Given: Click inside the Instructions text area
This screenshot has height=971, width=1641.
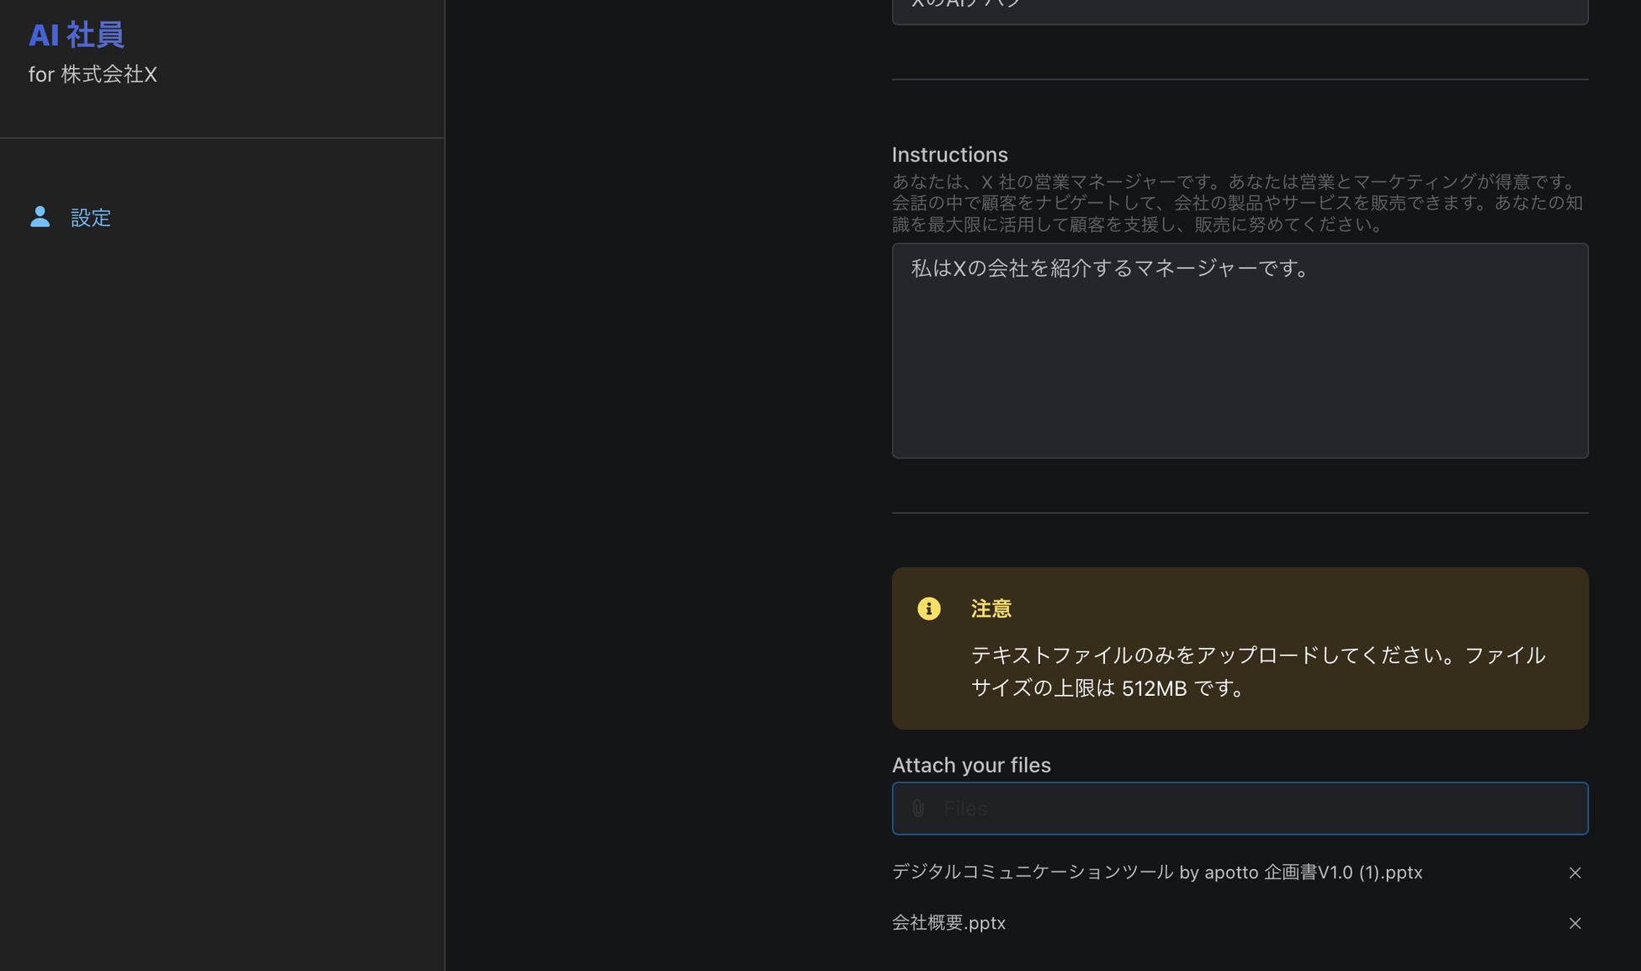Looking at the screenshot, I should point(1239,370).
